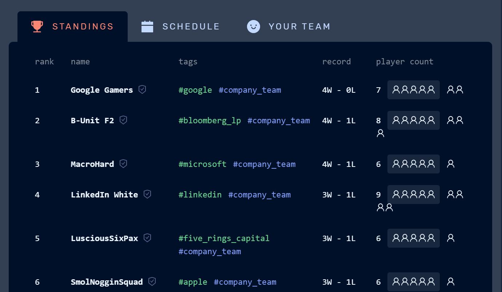Switch to the Schedule tab

[x=180, y=27]
